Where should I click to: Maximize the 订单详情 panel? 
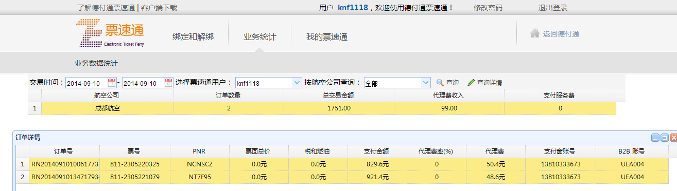(664, 138)
